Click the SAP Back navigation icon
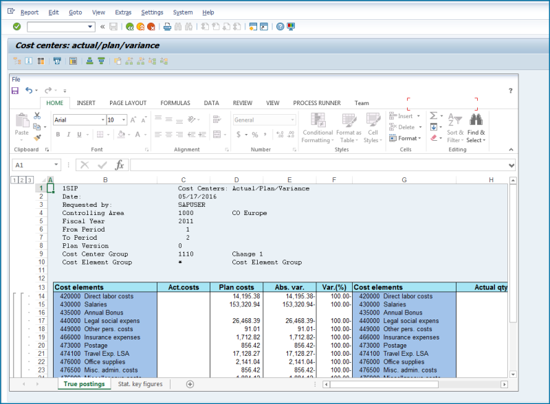The width and height of the screenshot is (550, 404). (129, 27)
